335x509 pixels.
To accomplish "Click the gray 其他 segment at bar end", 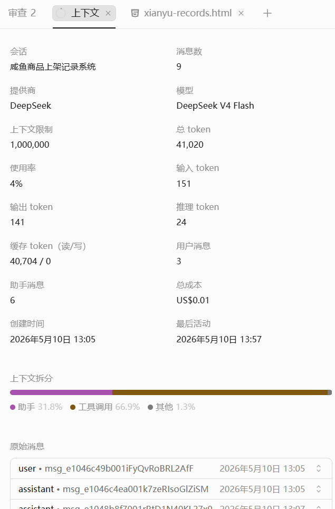I will pos(330,392).
